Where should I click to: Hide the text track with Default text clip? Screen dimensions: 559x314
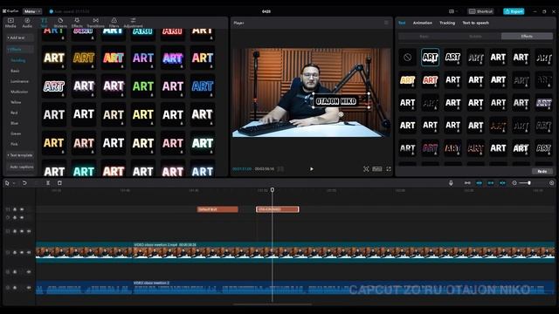[22, 209]
